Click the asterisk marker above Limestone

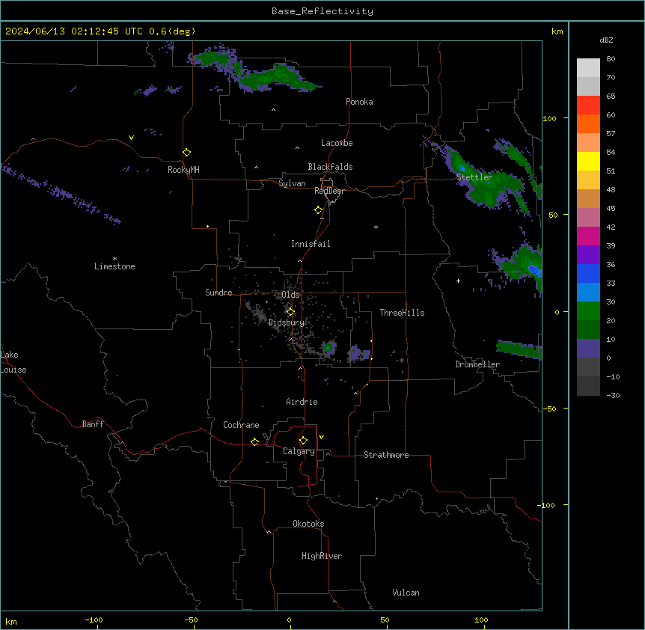pos(114,259)
